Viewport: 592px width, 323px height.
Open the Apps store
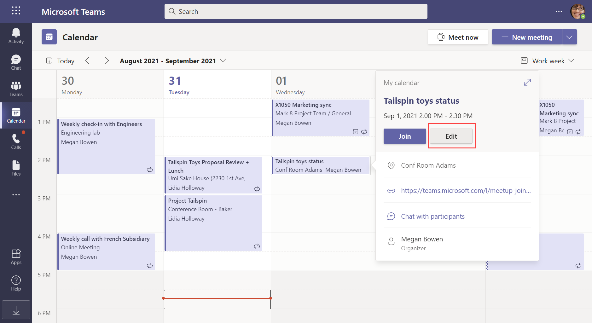[16, 257]
